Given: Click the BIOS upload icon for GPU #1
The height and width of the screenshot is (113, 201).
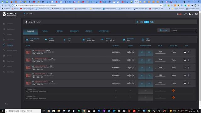Looking at the screenshot, I should coord(185,60).
